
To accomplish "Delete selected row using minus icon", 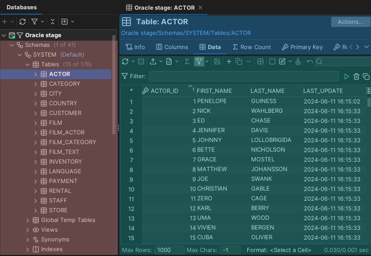I will [248, 61].
